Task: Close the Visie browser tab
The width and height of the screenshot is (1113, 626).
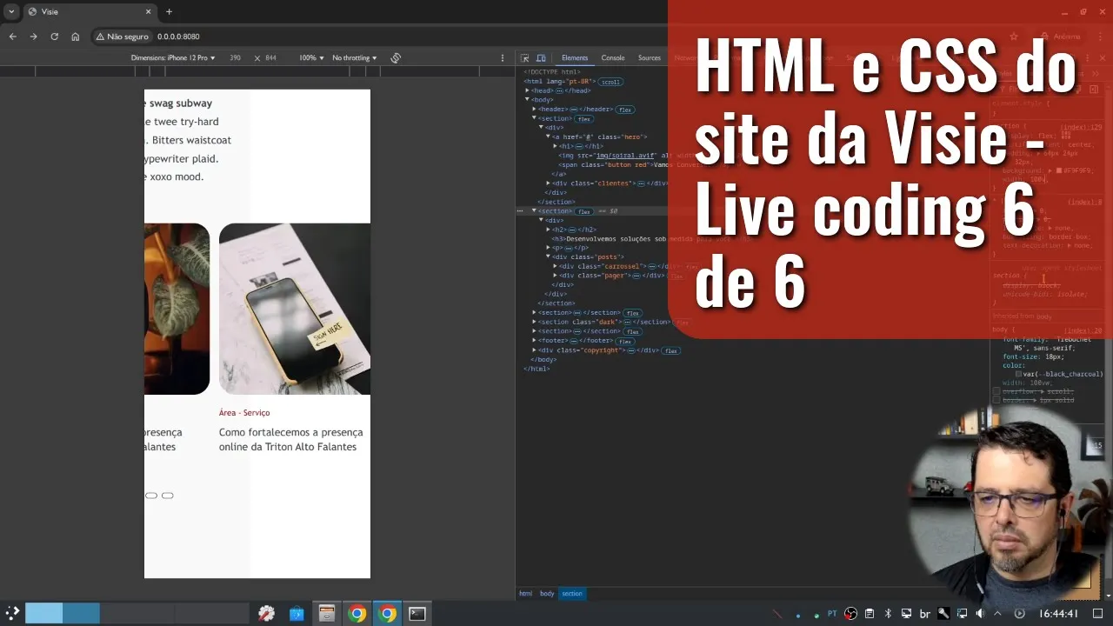Action: click(x=148, y=12)
